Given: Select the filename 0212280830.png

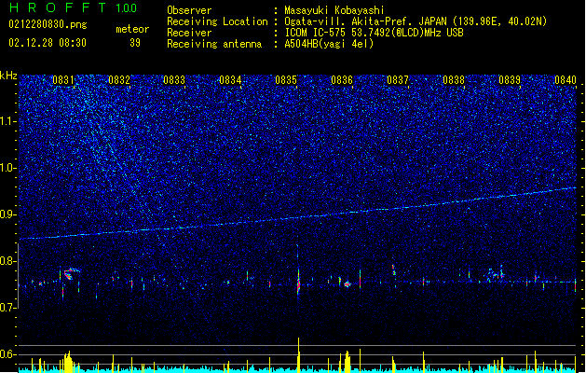Looking at the screenshot, I should tap(48, 24).
